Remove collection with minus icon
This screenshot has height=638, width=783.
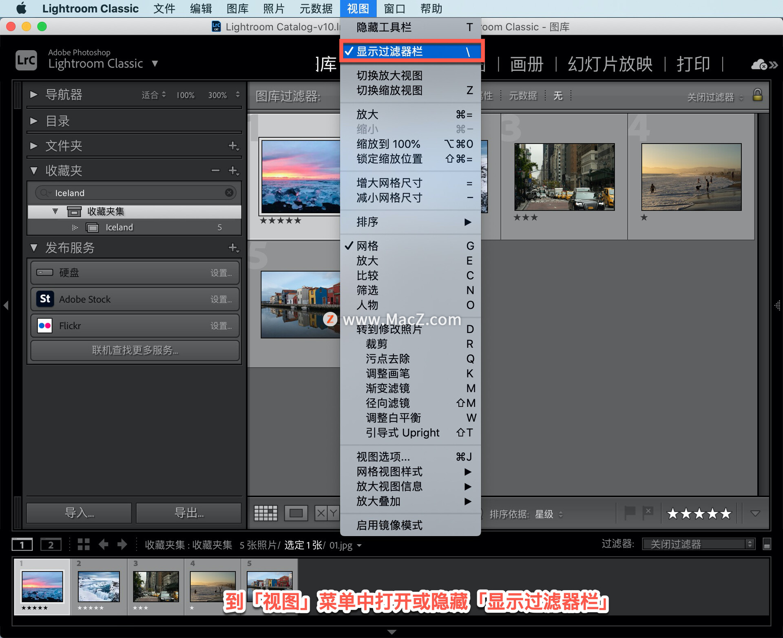click(x=215, y=170)
